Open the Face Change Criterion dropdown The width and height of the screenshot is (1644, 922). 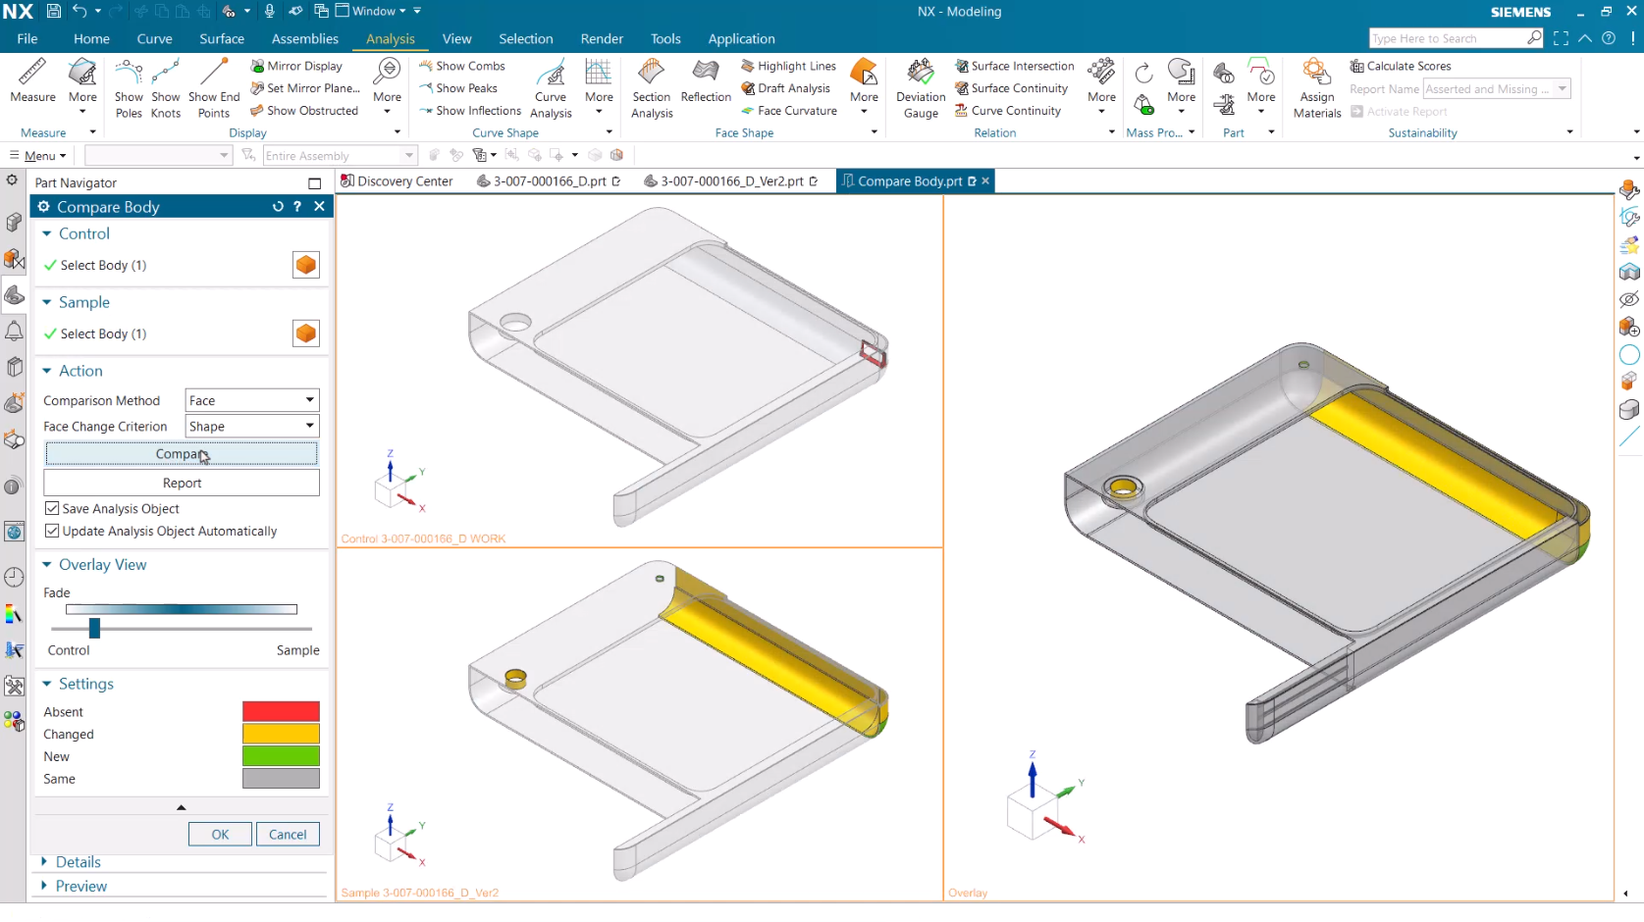[252, 427]
